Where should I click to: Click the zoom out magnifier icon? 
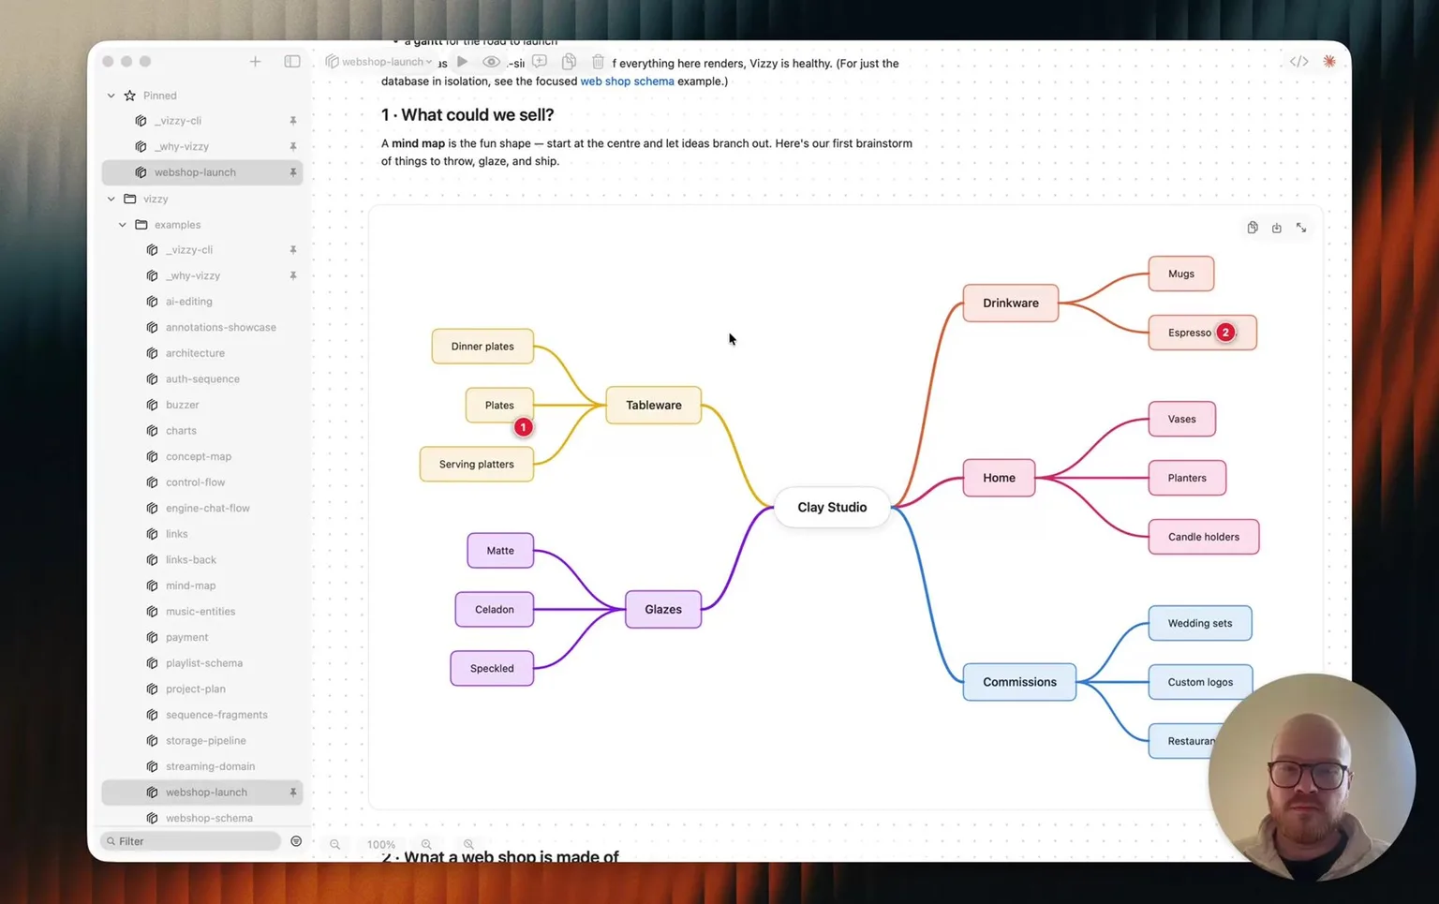tap(334, 844)
